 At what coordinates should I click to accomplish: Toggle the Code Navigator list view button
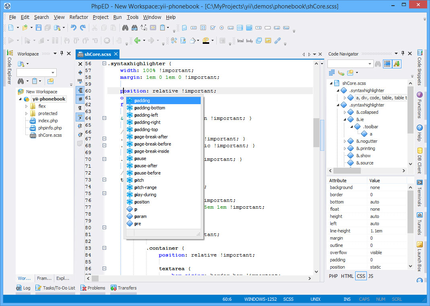tap(387, 64)
